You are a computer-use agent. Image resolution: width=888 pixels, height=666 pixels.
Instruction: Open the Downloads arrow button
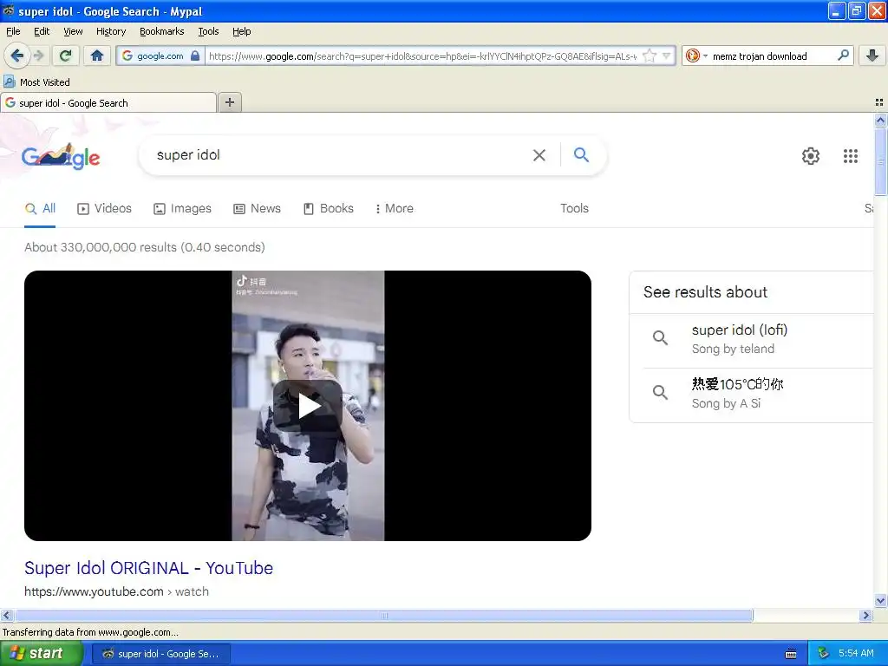coord(872,55)
